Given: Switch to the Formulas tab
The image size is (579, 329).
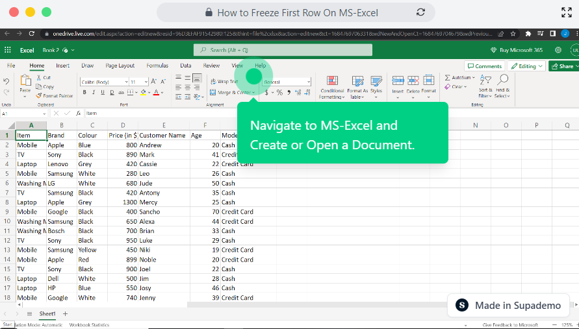Looking at the screenshot, I should (x=157, y=66).
